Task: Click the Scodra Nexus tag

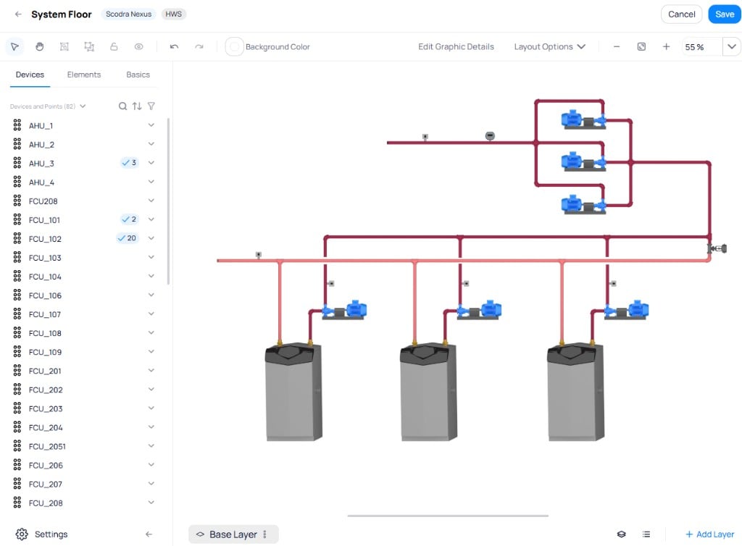Action: [129, 14]
